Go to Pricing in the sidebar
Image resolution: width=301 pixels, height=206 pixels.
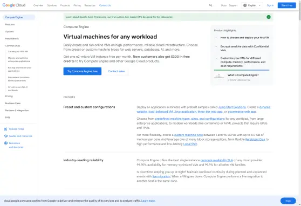point(9,96)
